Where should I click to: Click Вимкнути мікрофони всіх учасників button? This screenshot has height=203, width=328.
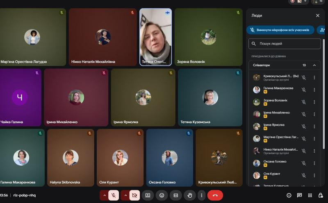click(280, 30)
